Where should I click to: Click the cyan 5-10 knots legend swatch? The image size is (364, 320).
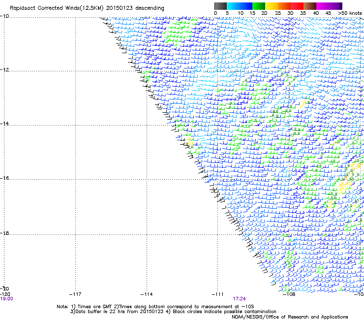233,6
